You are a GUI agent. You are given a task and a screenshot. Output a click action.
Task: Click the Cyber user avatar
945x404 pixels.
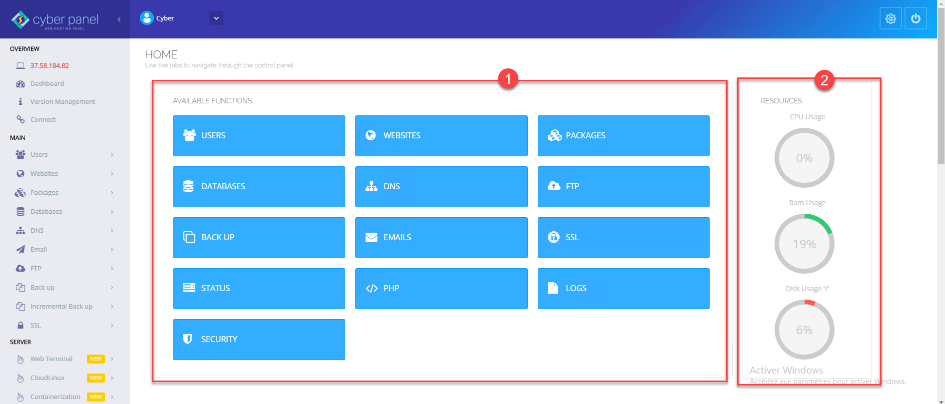pos(146,18)
